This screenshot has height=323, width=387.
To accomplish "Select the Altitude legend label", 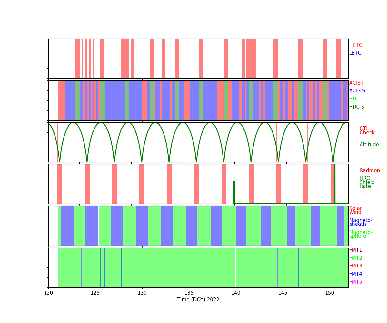I will pos(369,145).
